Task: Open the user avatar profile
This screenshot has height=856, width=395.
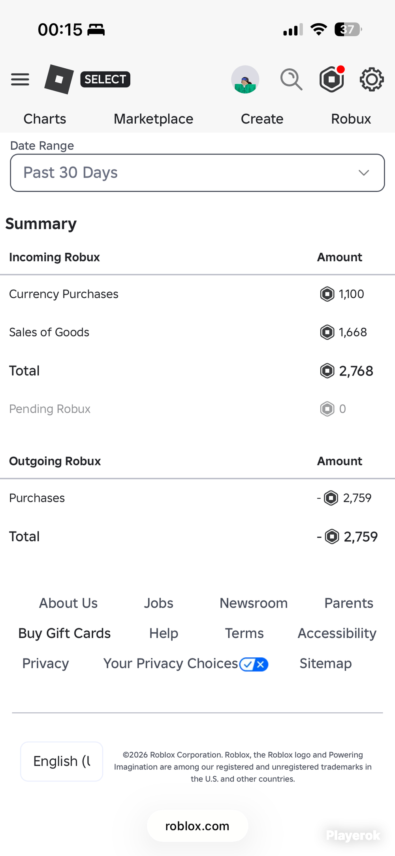Action: click(x=245, y=79)
